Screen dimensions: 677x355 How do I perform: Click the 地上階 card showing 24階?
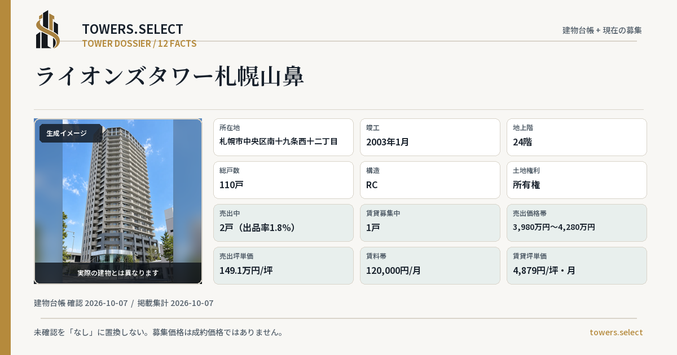[577, 137]
